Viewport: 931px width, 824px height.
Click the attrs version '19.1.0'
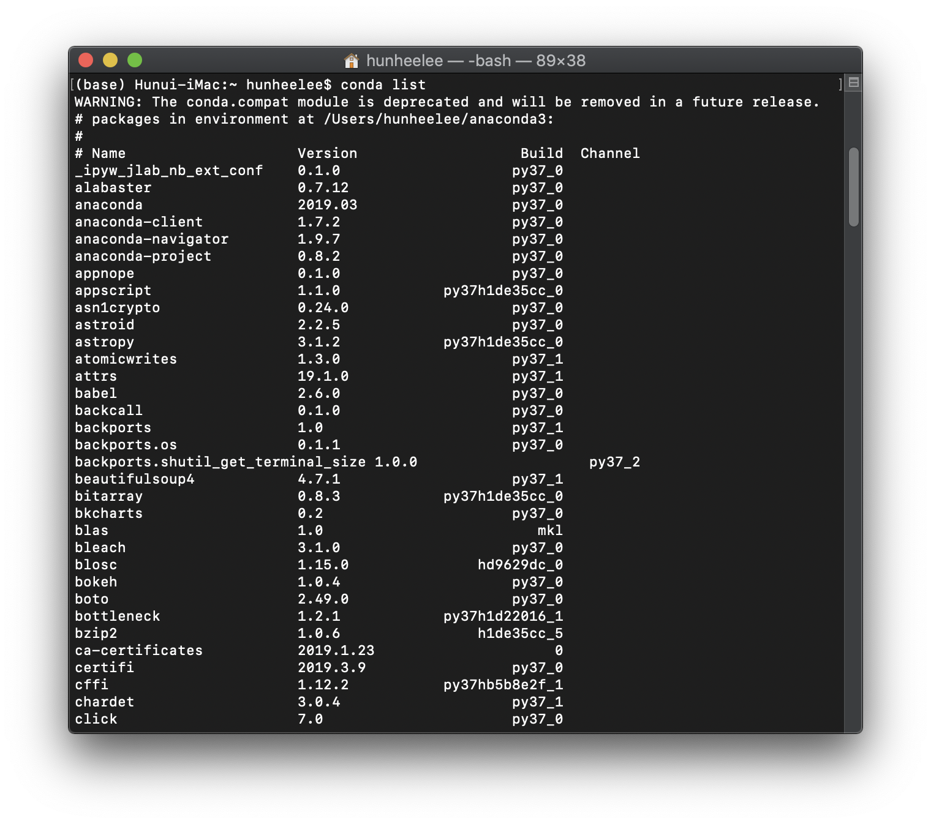[x=323, y=376]
